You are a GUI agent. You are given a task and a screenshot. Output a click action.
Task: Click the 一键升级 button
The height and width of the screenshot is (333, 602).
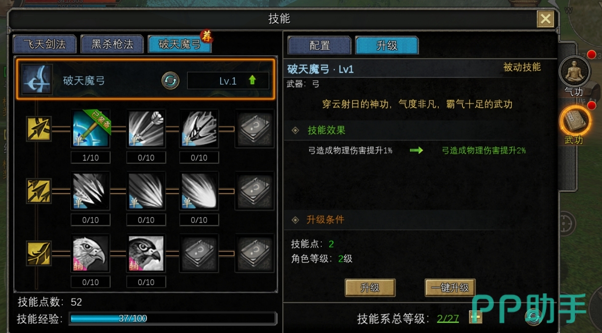[x=450, y=288]
